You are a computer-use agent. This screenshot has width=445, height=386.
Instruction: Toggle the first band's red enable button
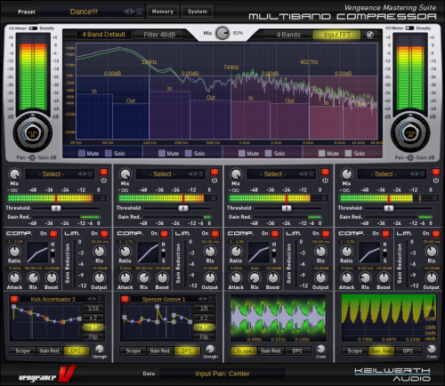pyautogui.click(x=104, y=173)
